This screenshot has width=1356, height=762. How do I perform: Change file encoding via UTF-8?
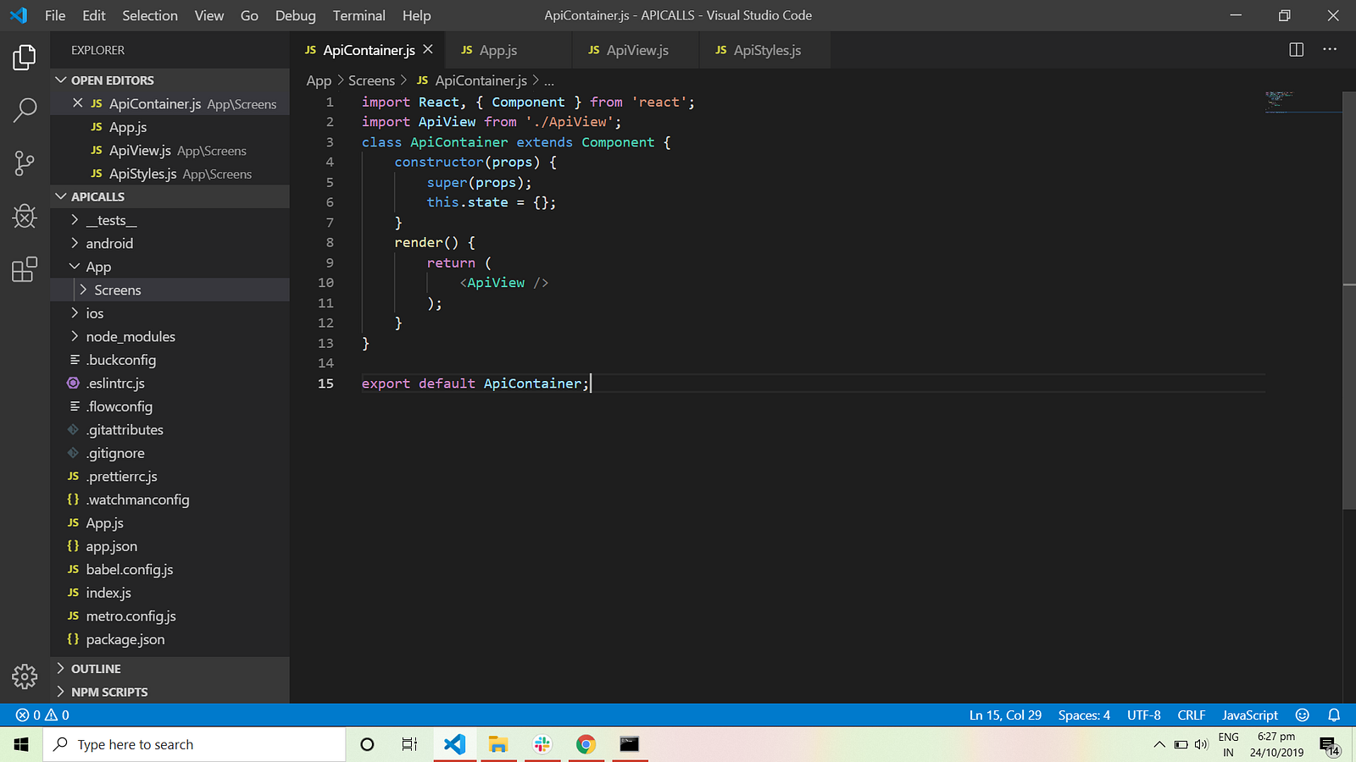pos(1144,715)
